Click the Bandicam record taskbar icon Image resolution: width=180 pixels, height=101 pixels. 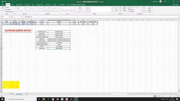(x=71, y=99)
